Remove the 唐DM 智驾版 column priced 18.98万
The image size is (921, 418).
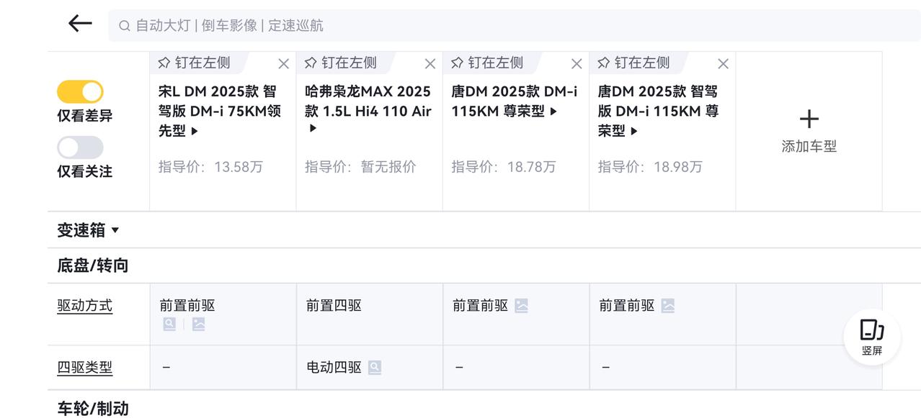click(x=723, y=64)
